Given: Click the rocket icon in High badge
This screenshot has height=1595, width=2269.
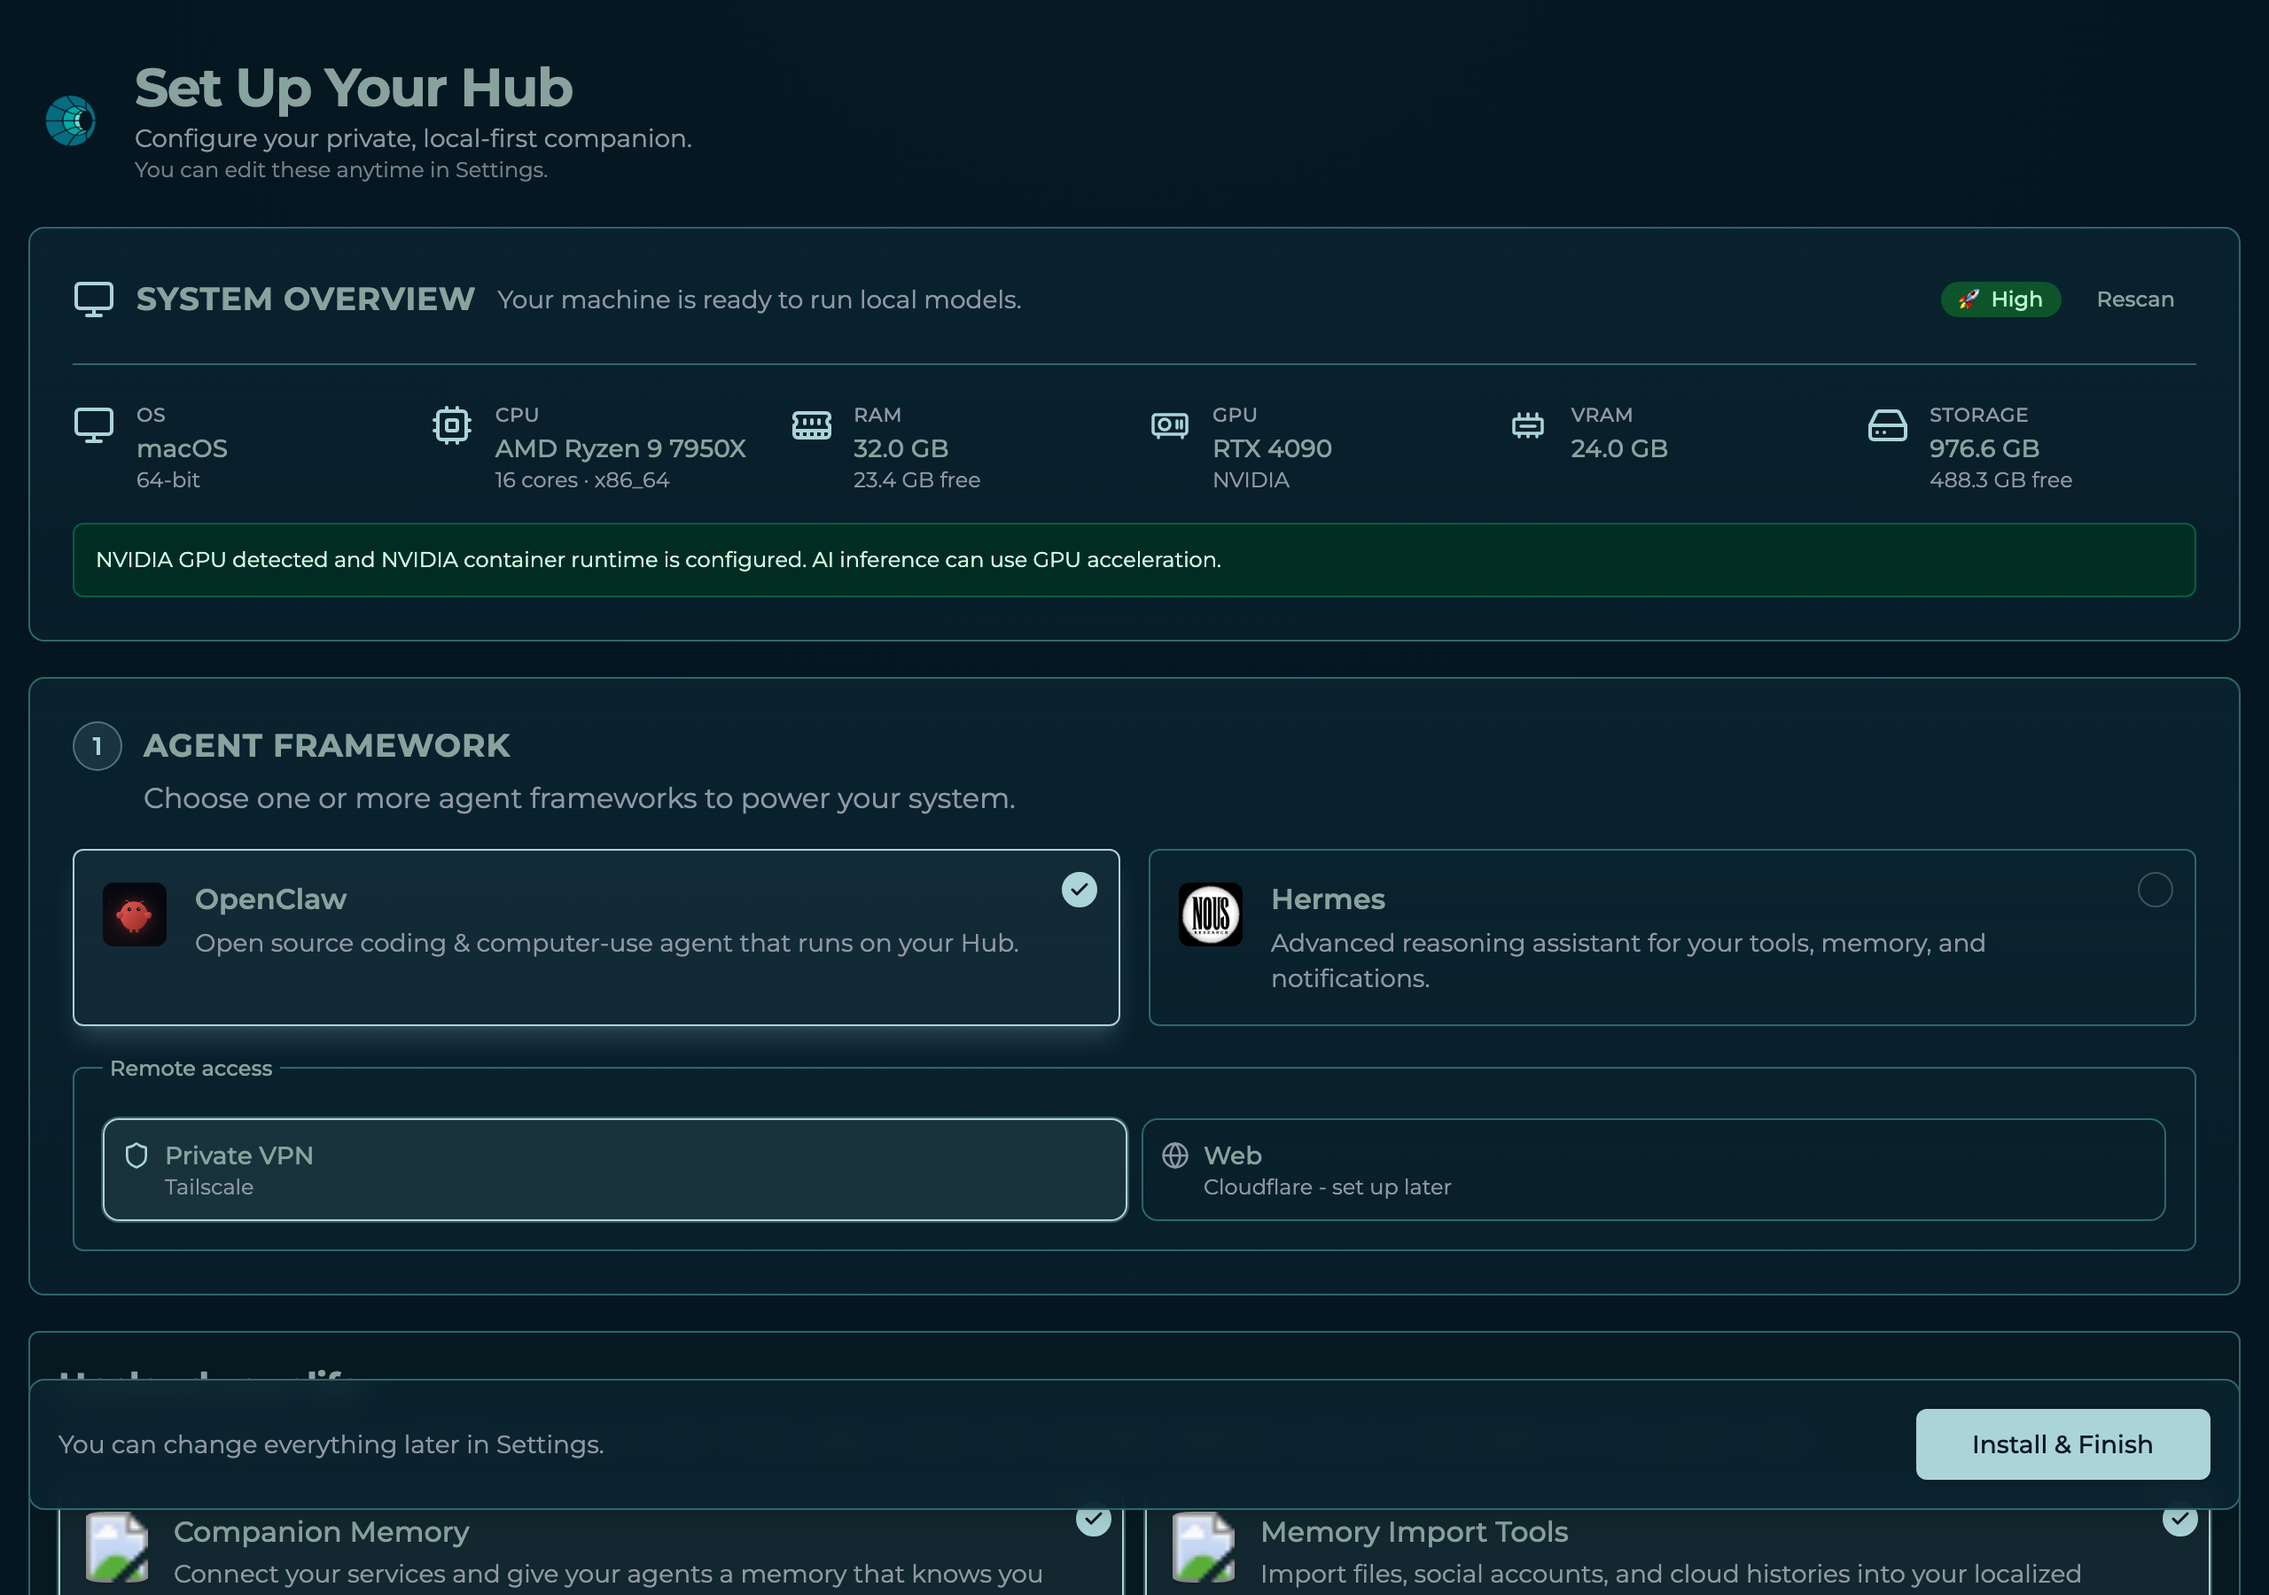Looking at the screenshot, I should click(1969, 300).
